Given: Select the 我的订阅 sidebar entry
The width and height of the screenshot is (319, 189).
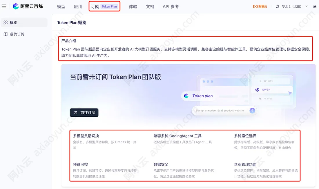Looking at the screenshot, I should pyautogui.click(x=14, y=34).
